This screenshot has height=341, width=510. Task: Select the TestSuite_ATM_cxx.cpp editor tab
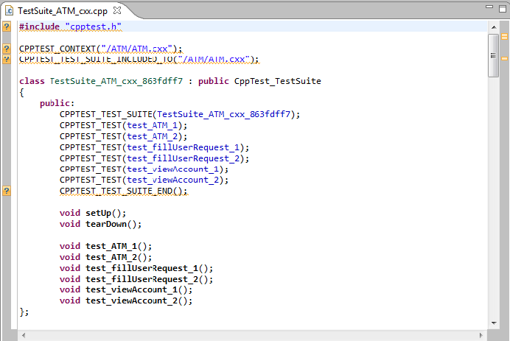(63, 11)
